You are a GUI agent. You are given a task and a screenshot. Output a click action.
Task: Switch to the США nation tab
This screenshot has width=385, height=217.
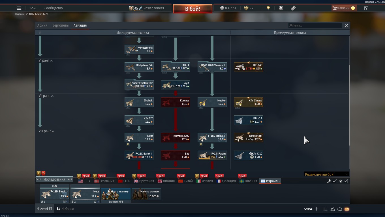pyautogui.click(x=85, y=181)
